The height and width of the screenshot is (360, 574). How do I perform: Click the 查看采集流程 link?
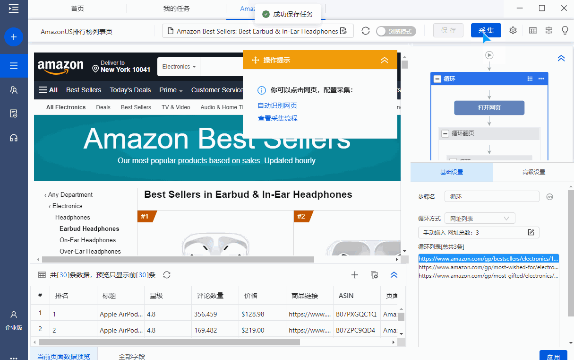(x=277, y=118)
